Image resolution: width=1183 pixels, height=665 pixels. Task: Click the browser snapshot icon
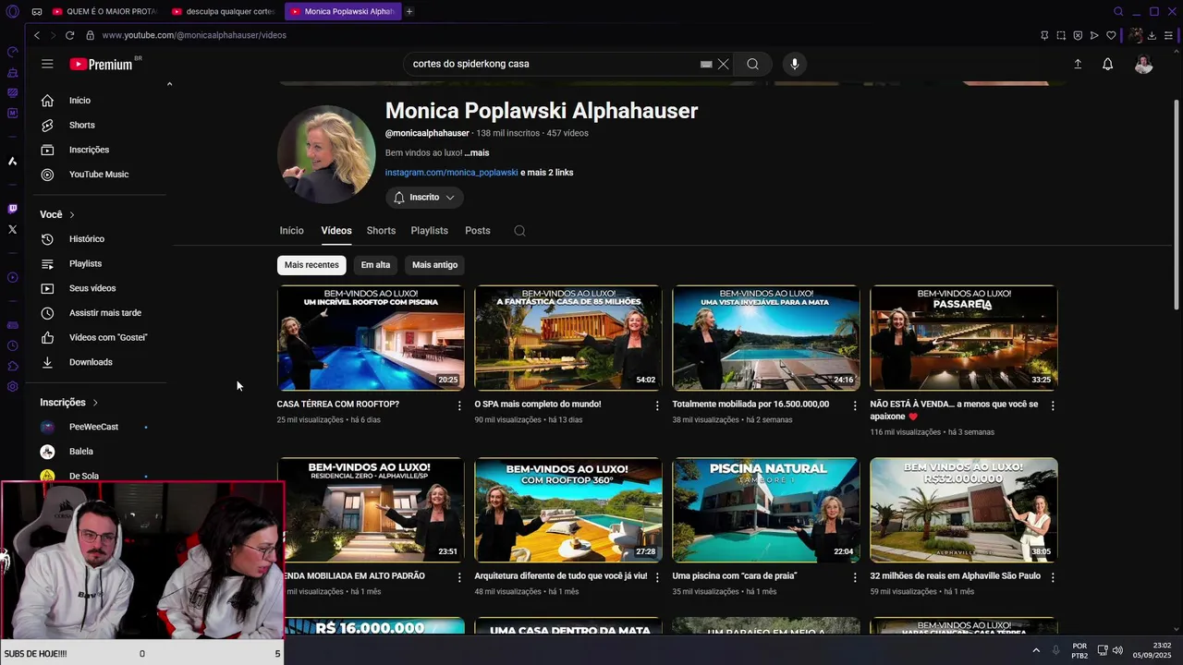pos(1061,35)
